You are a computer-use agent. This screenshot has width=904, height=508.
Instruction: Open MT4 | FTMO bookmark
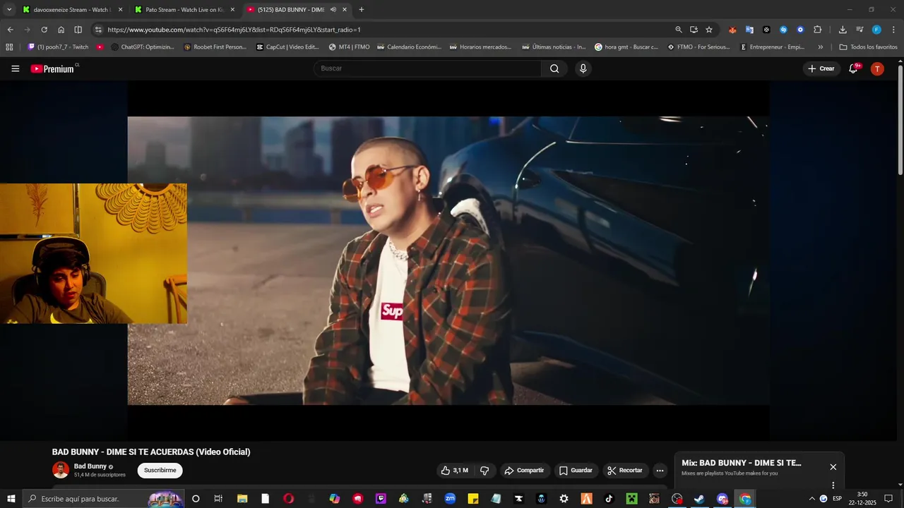click(349, 47)
